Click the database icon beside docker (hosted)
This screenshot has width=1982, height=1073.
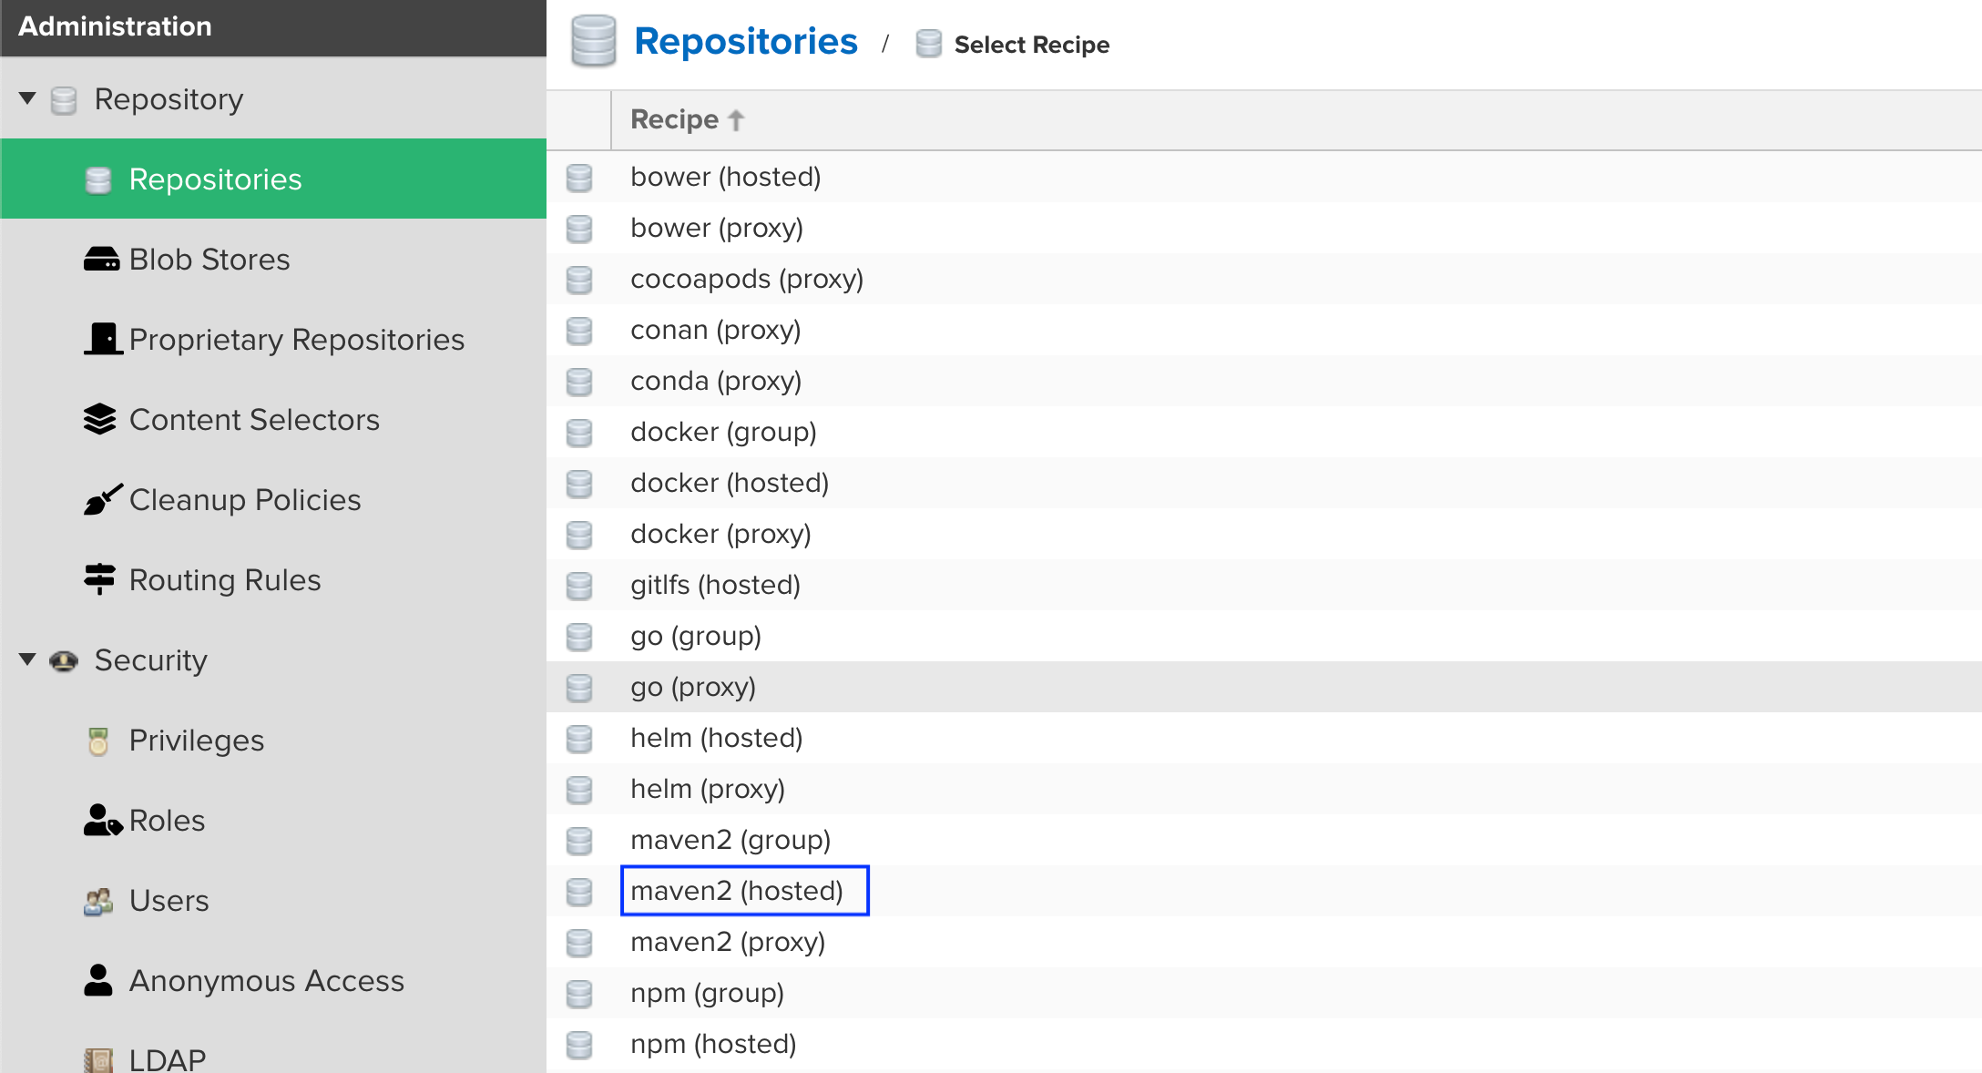pyautogui.click(x=579, y=483)
